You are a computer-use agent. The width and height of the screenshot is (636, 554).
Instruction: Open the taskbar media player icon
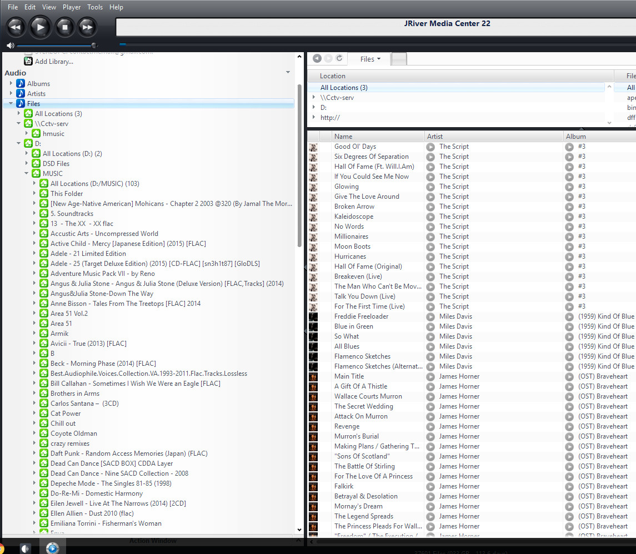click(52, 548)
